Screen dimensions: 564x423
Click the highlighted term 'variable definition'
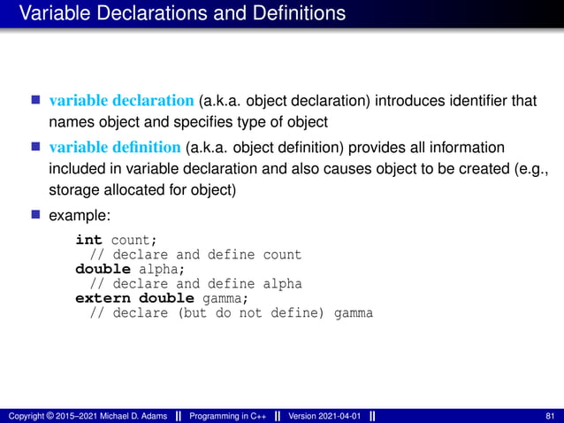[115, 147]
